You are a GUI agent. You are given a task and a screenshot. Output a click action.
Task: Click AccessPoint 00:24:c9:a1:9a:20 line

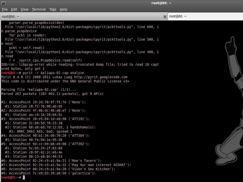pos(58,169)
